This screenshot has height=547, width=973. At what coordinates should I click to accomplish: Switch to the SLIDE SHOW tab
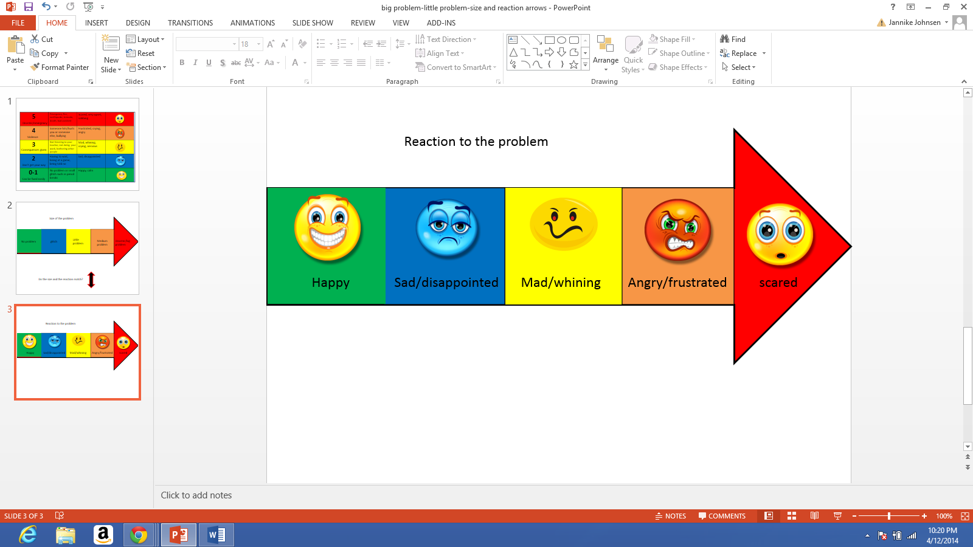coord(313,23)
